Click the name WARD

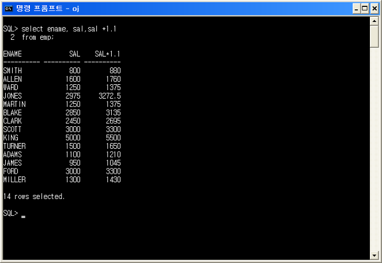[x=11, y=87]
